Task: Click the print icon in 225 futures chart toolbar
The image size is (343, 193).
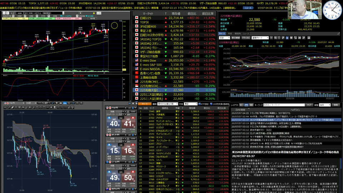Action: [309, 38]
